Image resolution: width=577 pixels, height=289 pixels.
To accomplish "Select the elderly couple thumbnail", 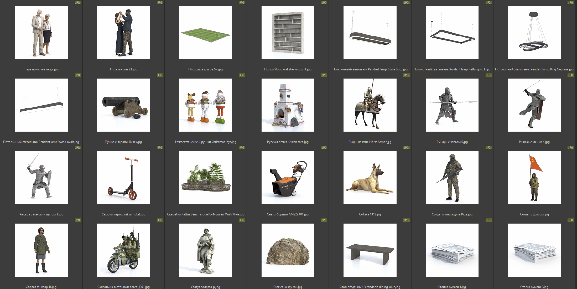I will tap(41, 33).
